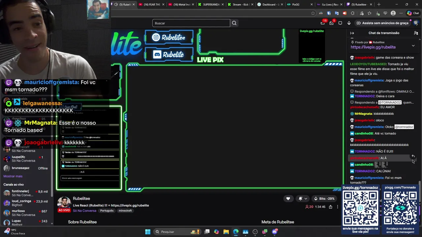The width and height of the screenshot is (422, 237).
Task: Bookmark page with browser star icon
Action: (x=313, y=13)
